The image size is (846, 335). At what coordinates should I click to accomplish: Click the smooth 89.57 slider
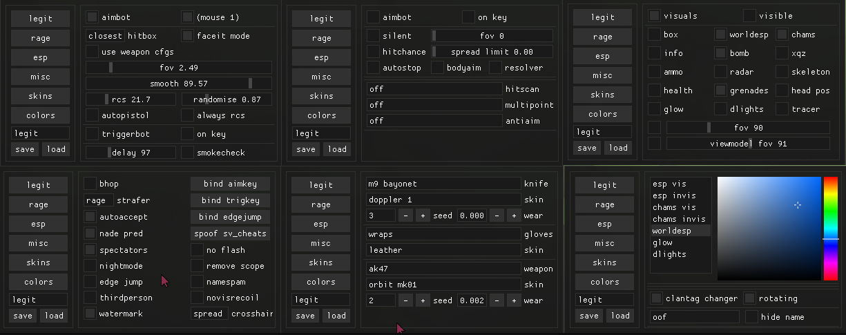[x=178, y=83]
